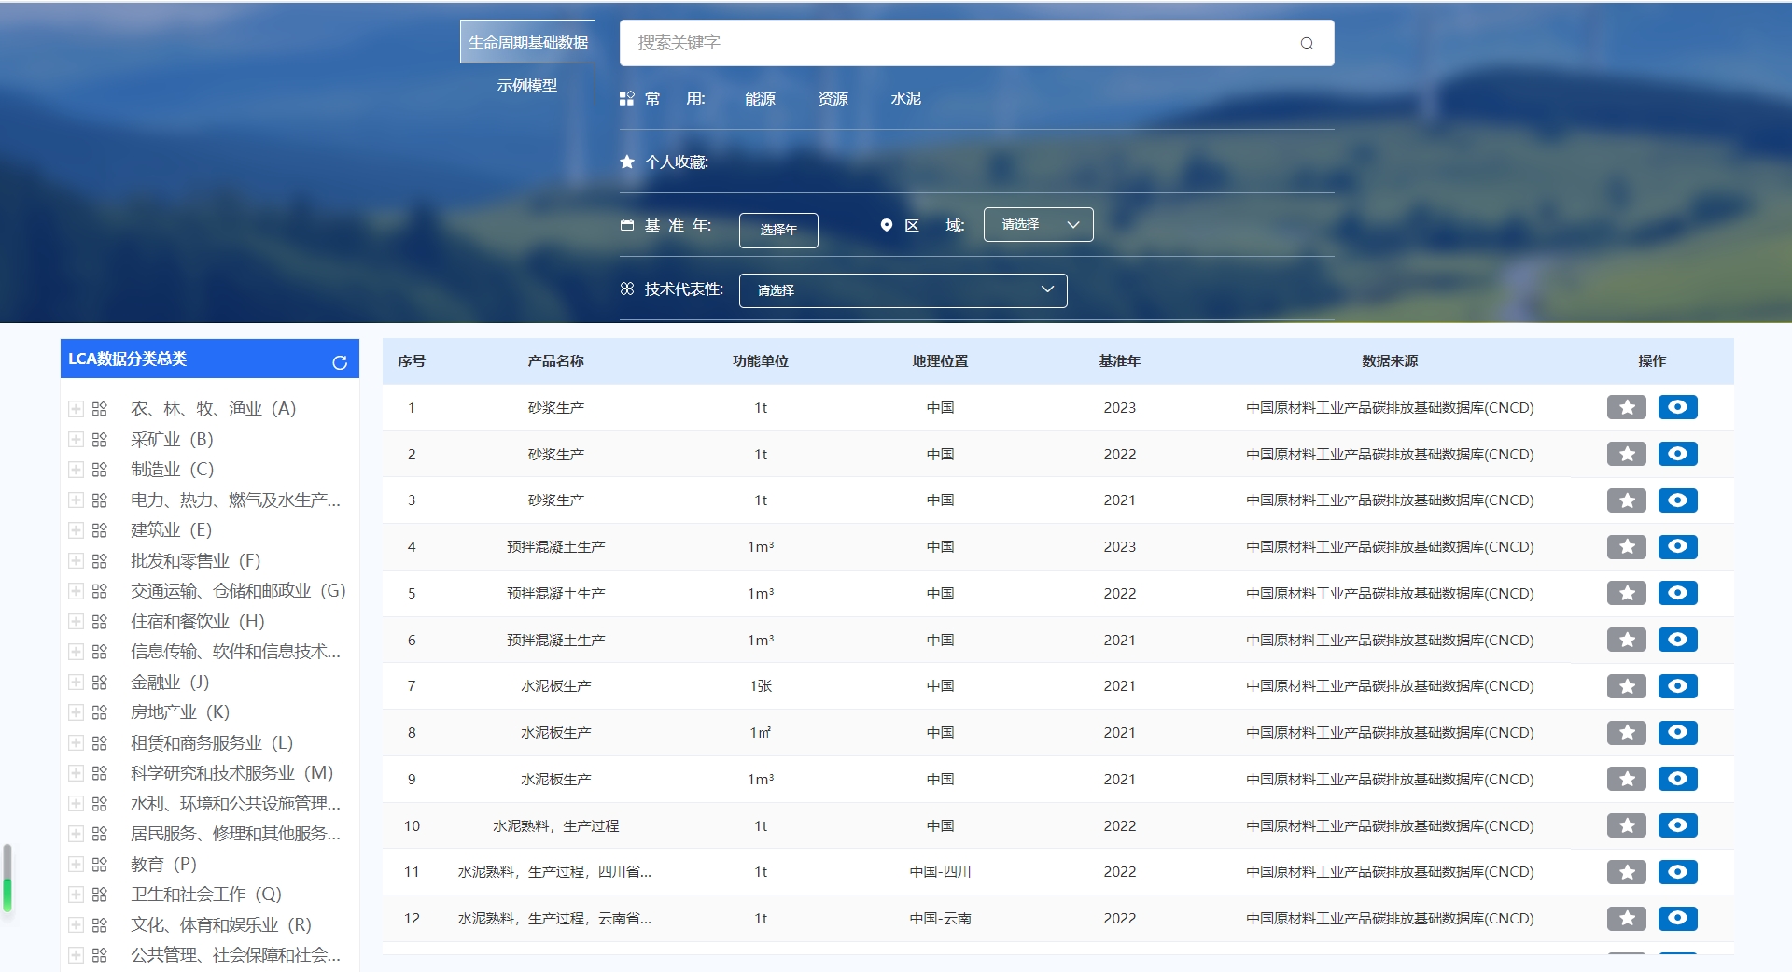The height and width of the screenshot is (972, 1792).
Task: Select 科学研究和技术服务业 (M) category
Action: click(231, 773)
